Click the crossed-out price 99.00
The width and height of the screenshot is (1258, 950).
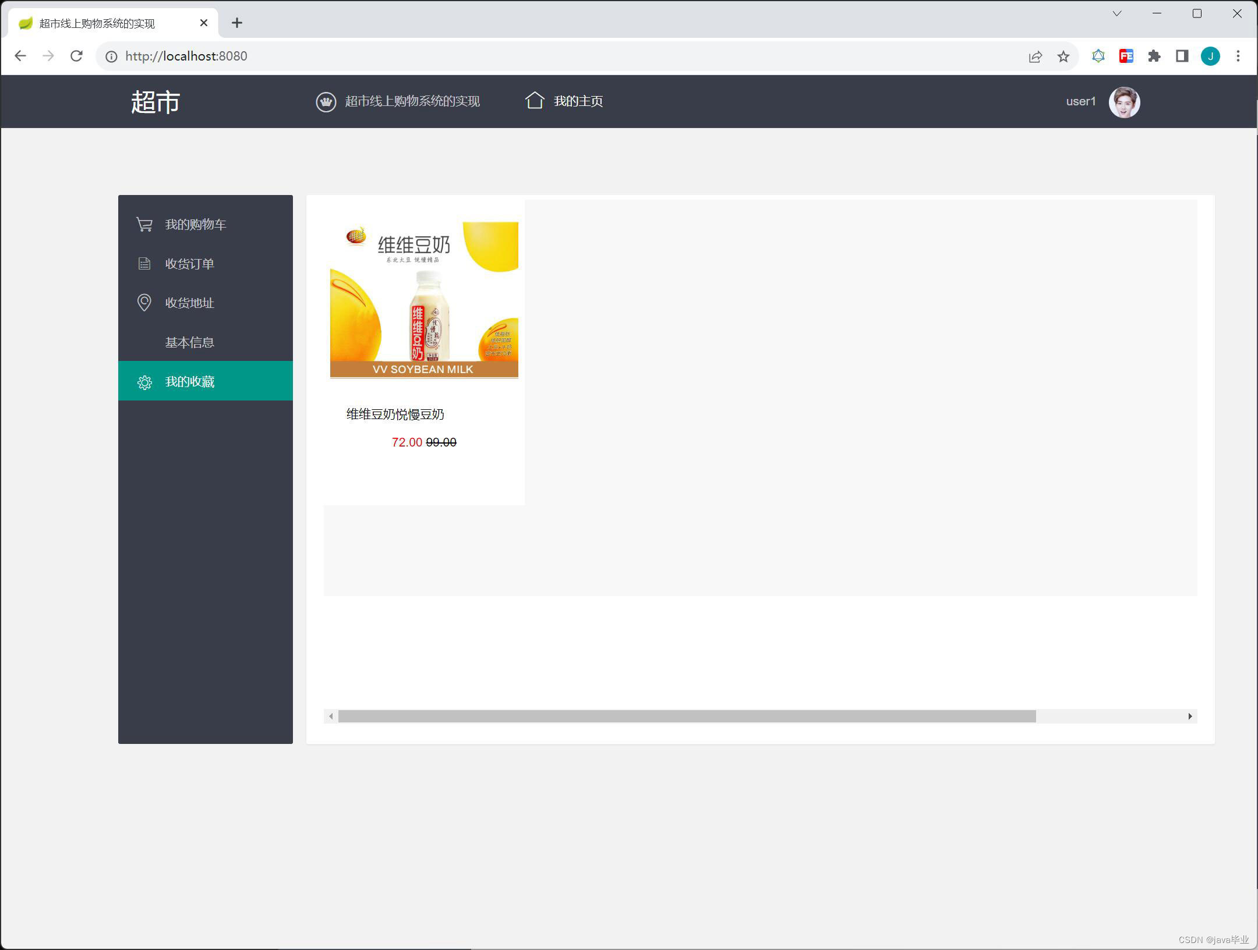(x=441, y=442)
